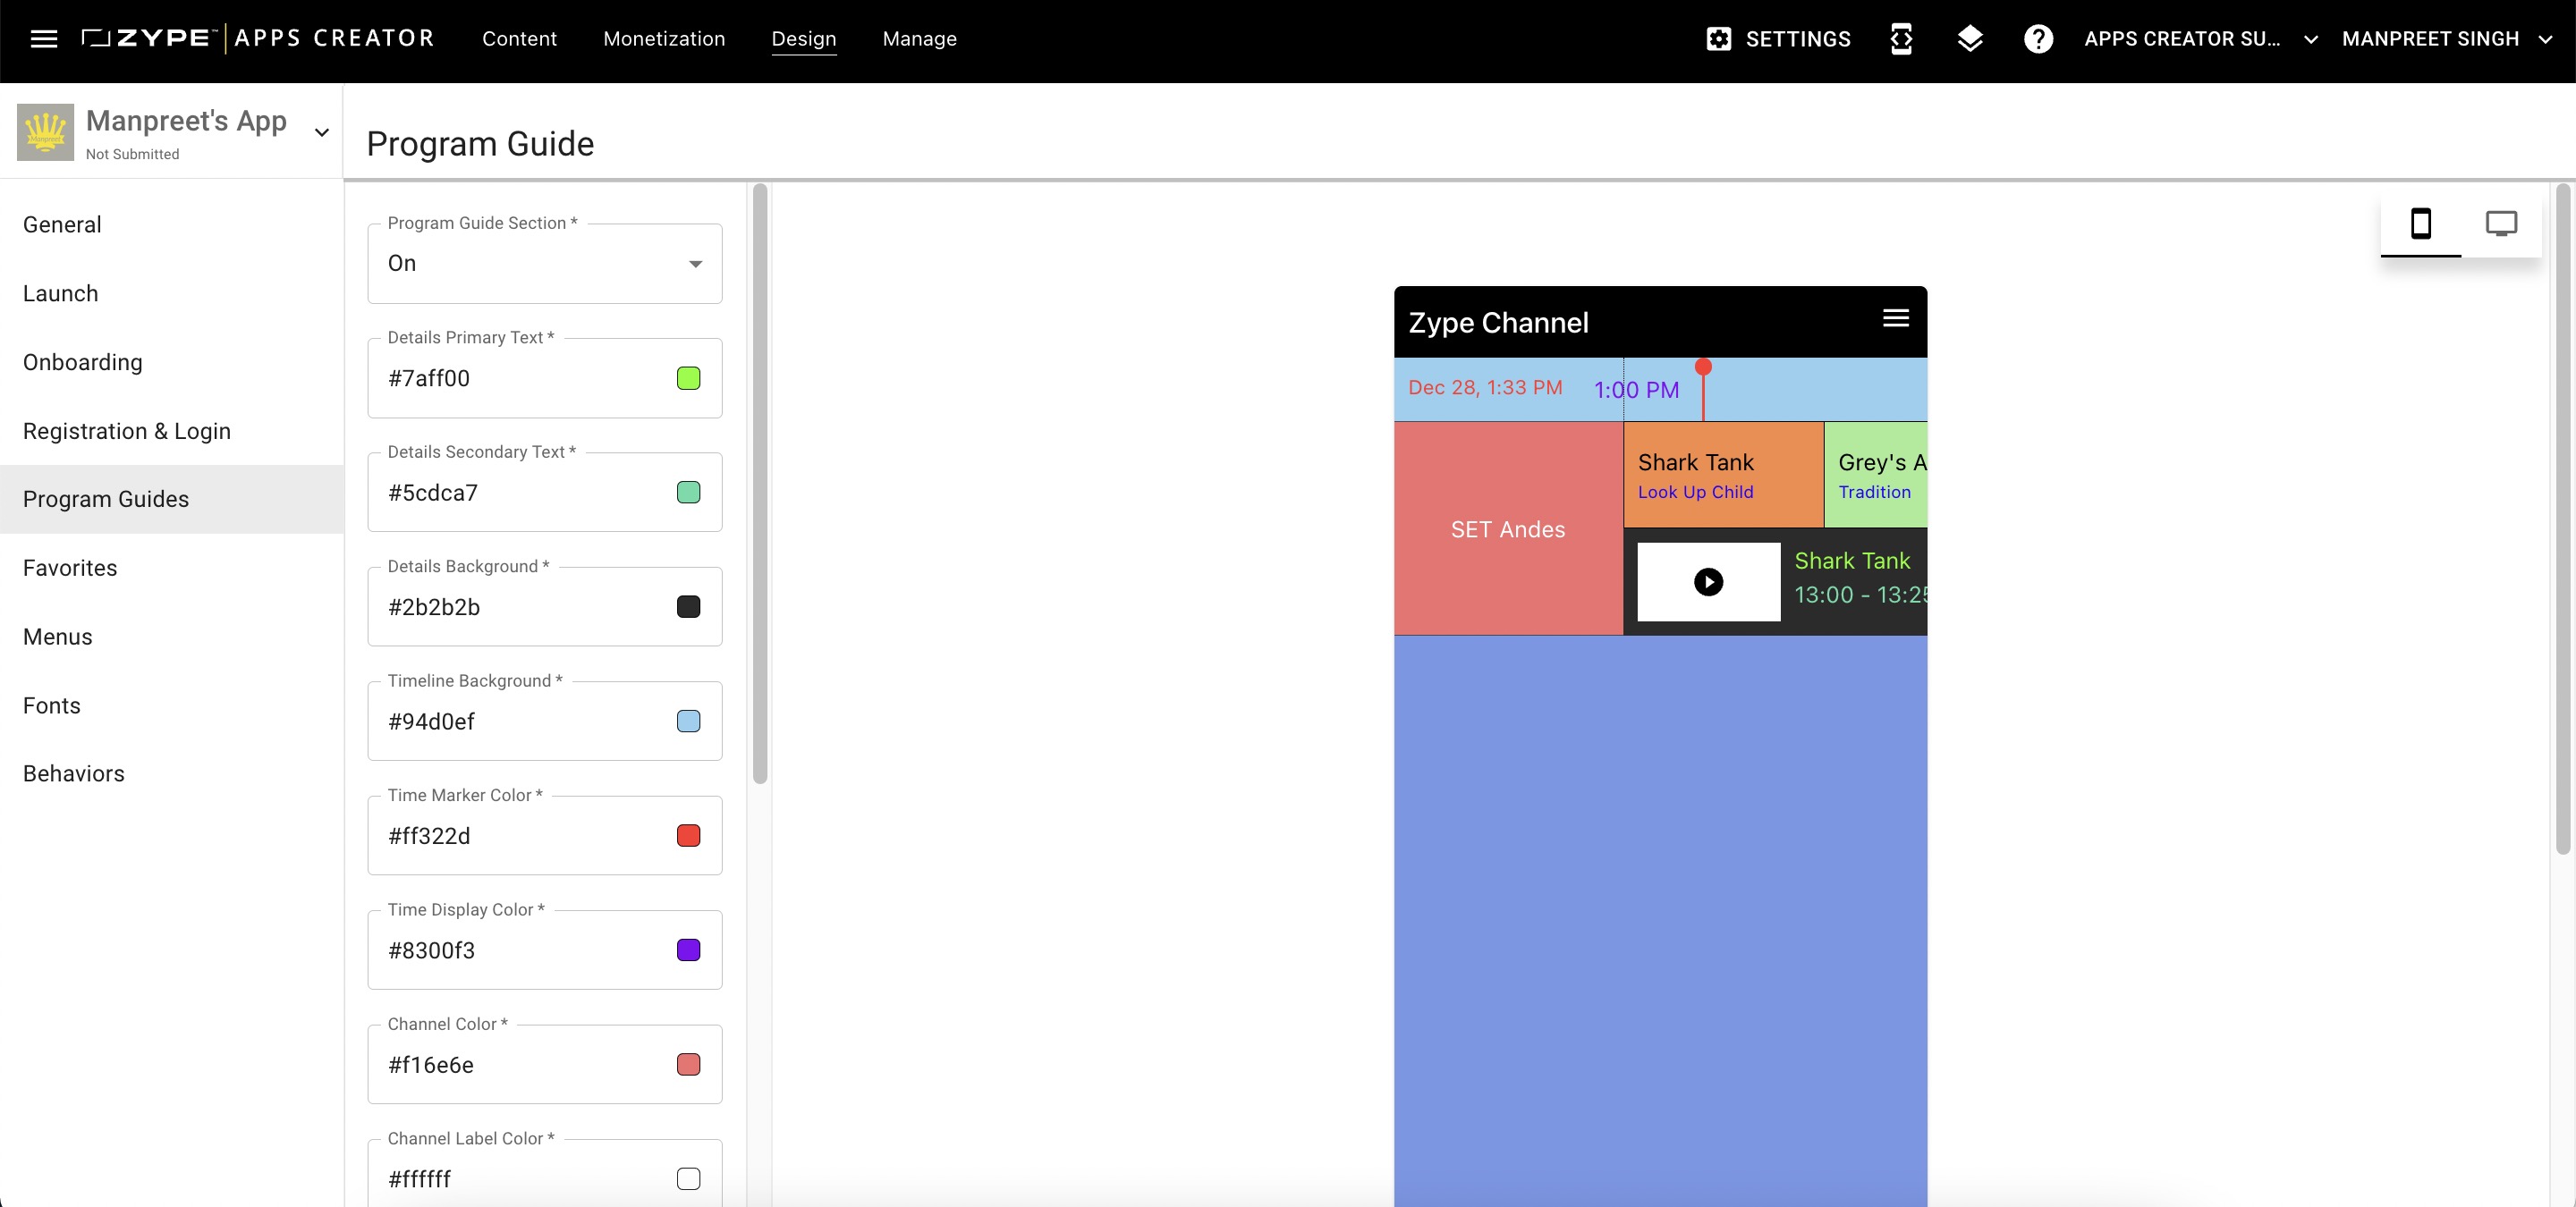Click 'Not Submitted' status text
The width and height of the screenshot is (2576, 1207).
[x=132, y=154]
